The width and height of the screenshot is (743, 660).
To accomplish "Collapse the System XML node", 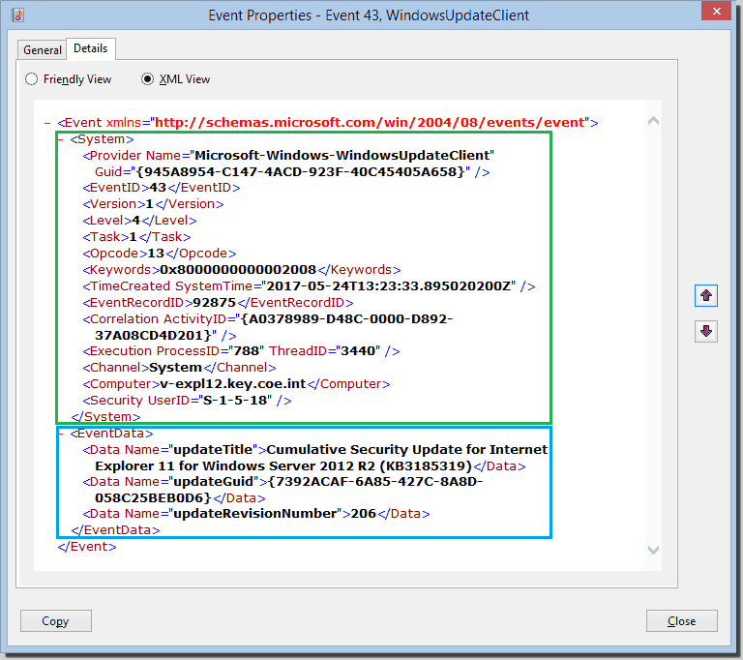I will coord(61,139).
